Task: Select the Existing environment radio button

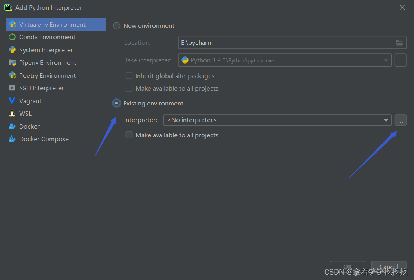Action: (116, 104)
